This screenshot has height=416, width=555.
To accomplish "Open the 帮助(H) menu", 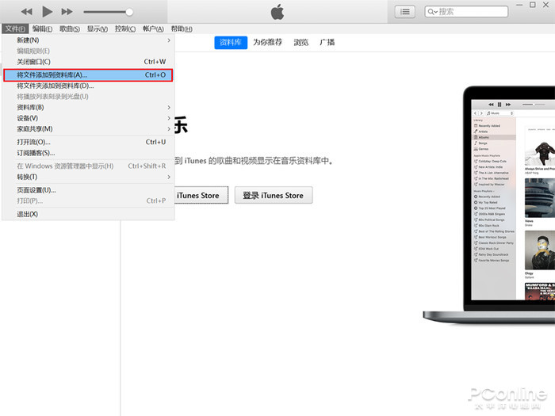I will point(182,29).
